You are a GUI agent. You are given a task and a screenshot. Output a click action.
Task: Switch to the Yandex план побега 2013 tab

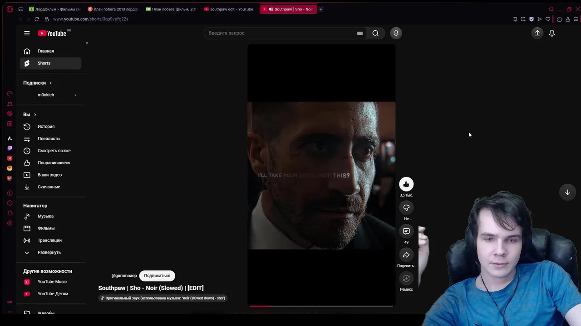coord(113,9)
